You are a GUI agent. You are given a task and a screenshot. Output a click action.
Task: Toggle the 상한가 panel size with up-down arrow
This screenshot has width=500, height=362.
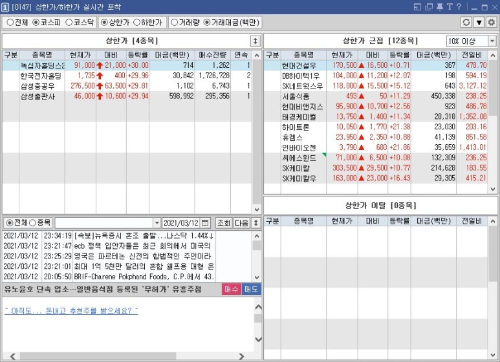pos(255,41)
